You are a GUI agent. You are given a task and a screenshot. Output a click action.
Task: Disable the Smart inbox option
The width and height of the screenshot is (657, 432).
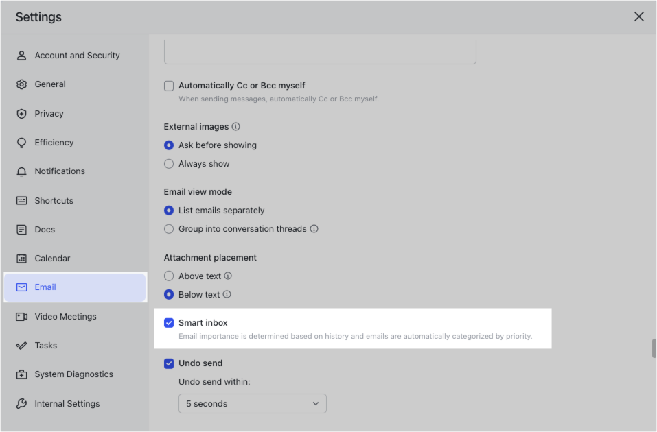pyautogui.click(x=168, y=322)
